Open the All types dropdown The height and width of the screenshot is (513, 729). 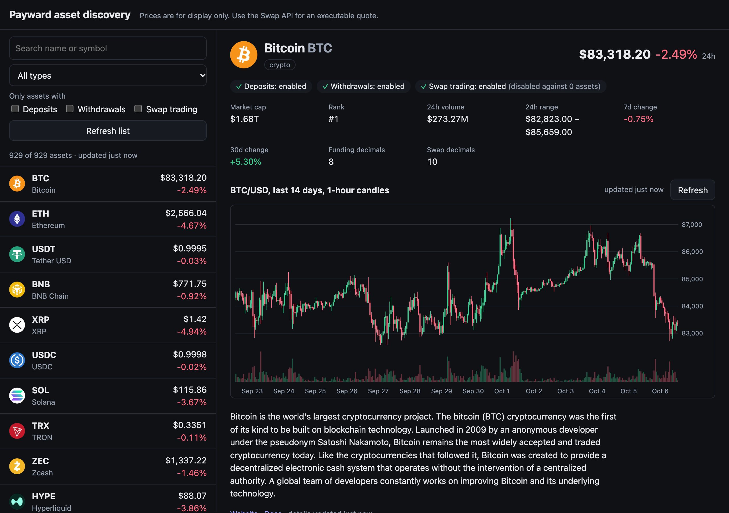click(108, 75)
